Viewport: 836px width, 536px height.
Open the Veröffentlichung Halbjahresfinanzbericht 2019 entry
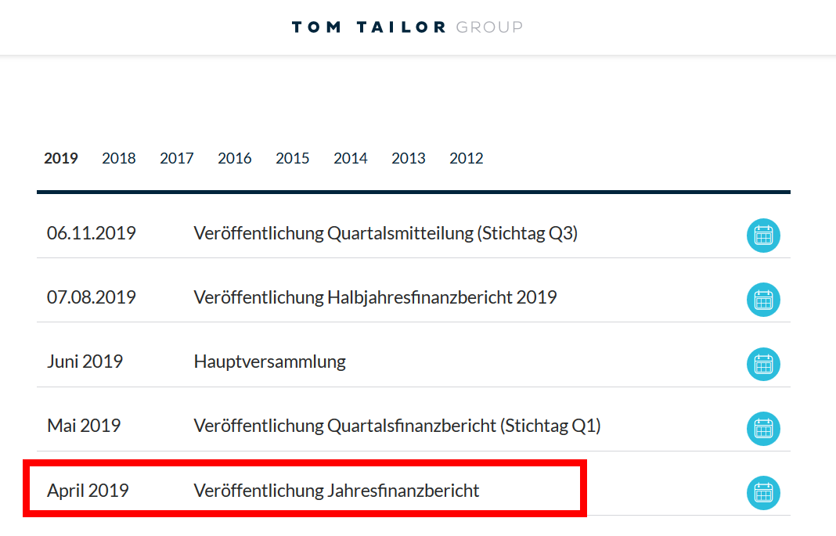point(375,297)
